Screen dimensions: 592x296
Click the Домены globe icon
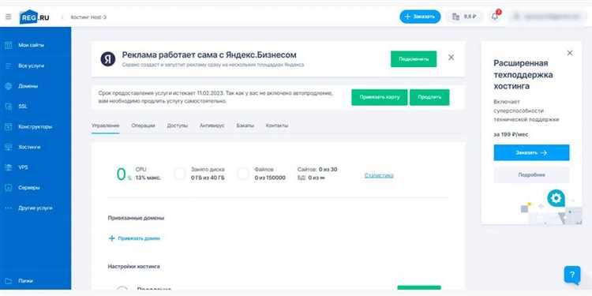tap(9, 86)
